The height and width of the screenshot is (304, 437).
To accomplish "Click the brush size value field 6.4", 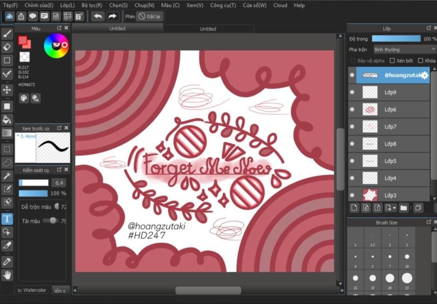I will (59, 183).
